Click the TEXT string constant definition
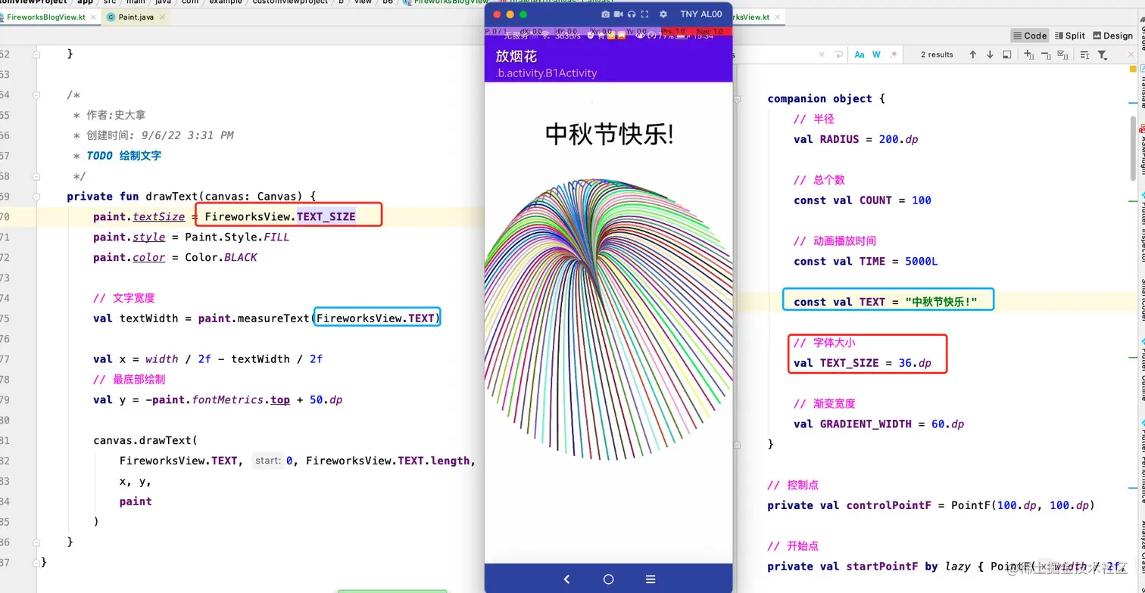The image size is (1145, 593). (886, 302)
